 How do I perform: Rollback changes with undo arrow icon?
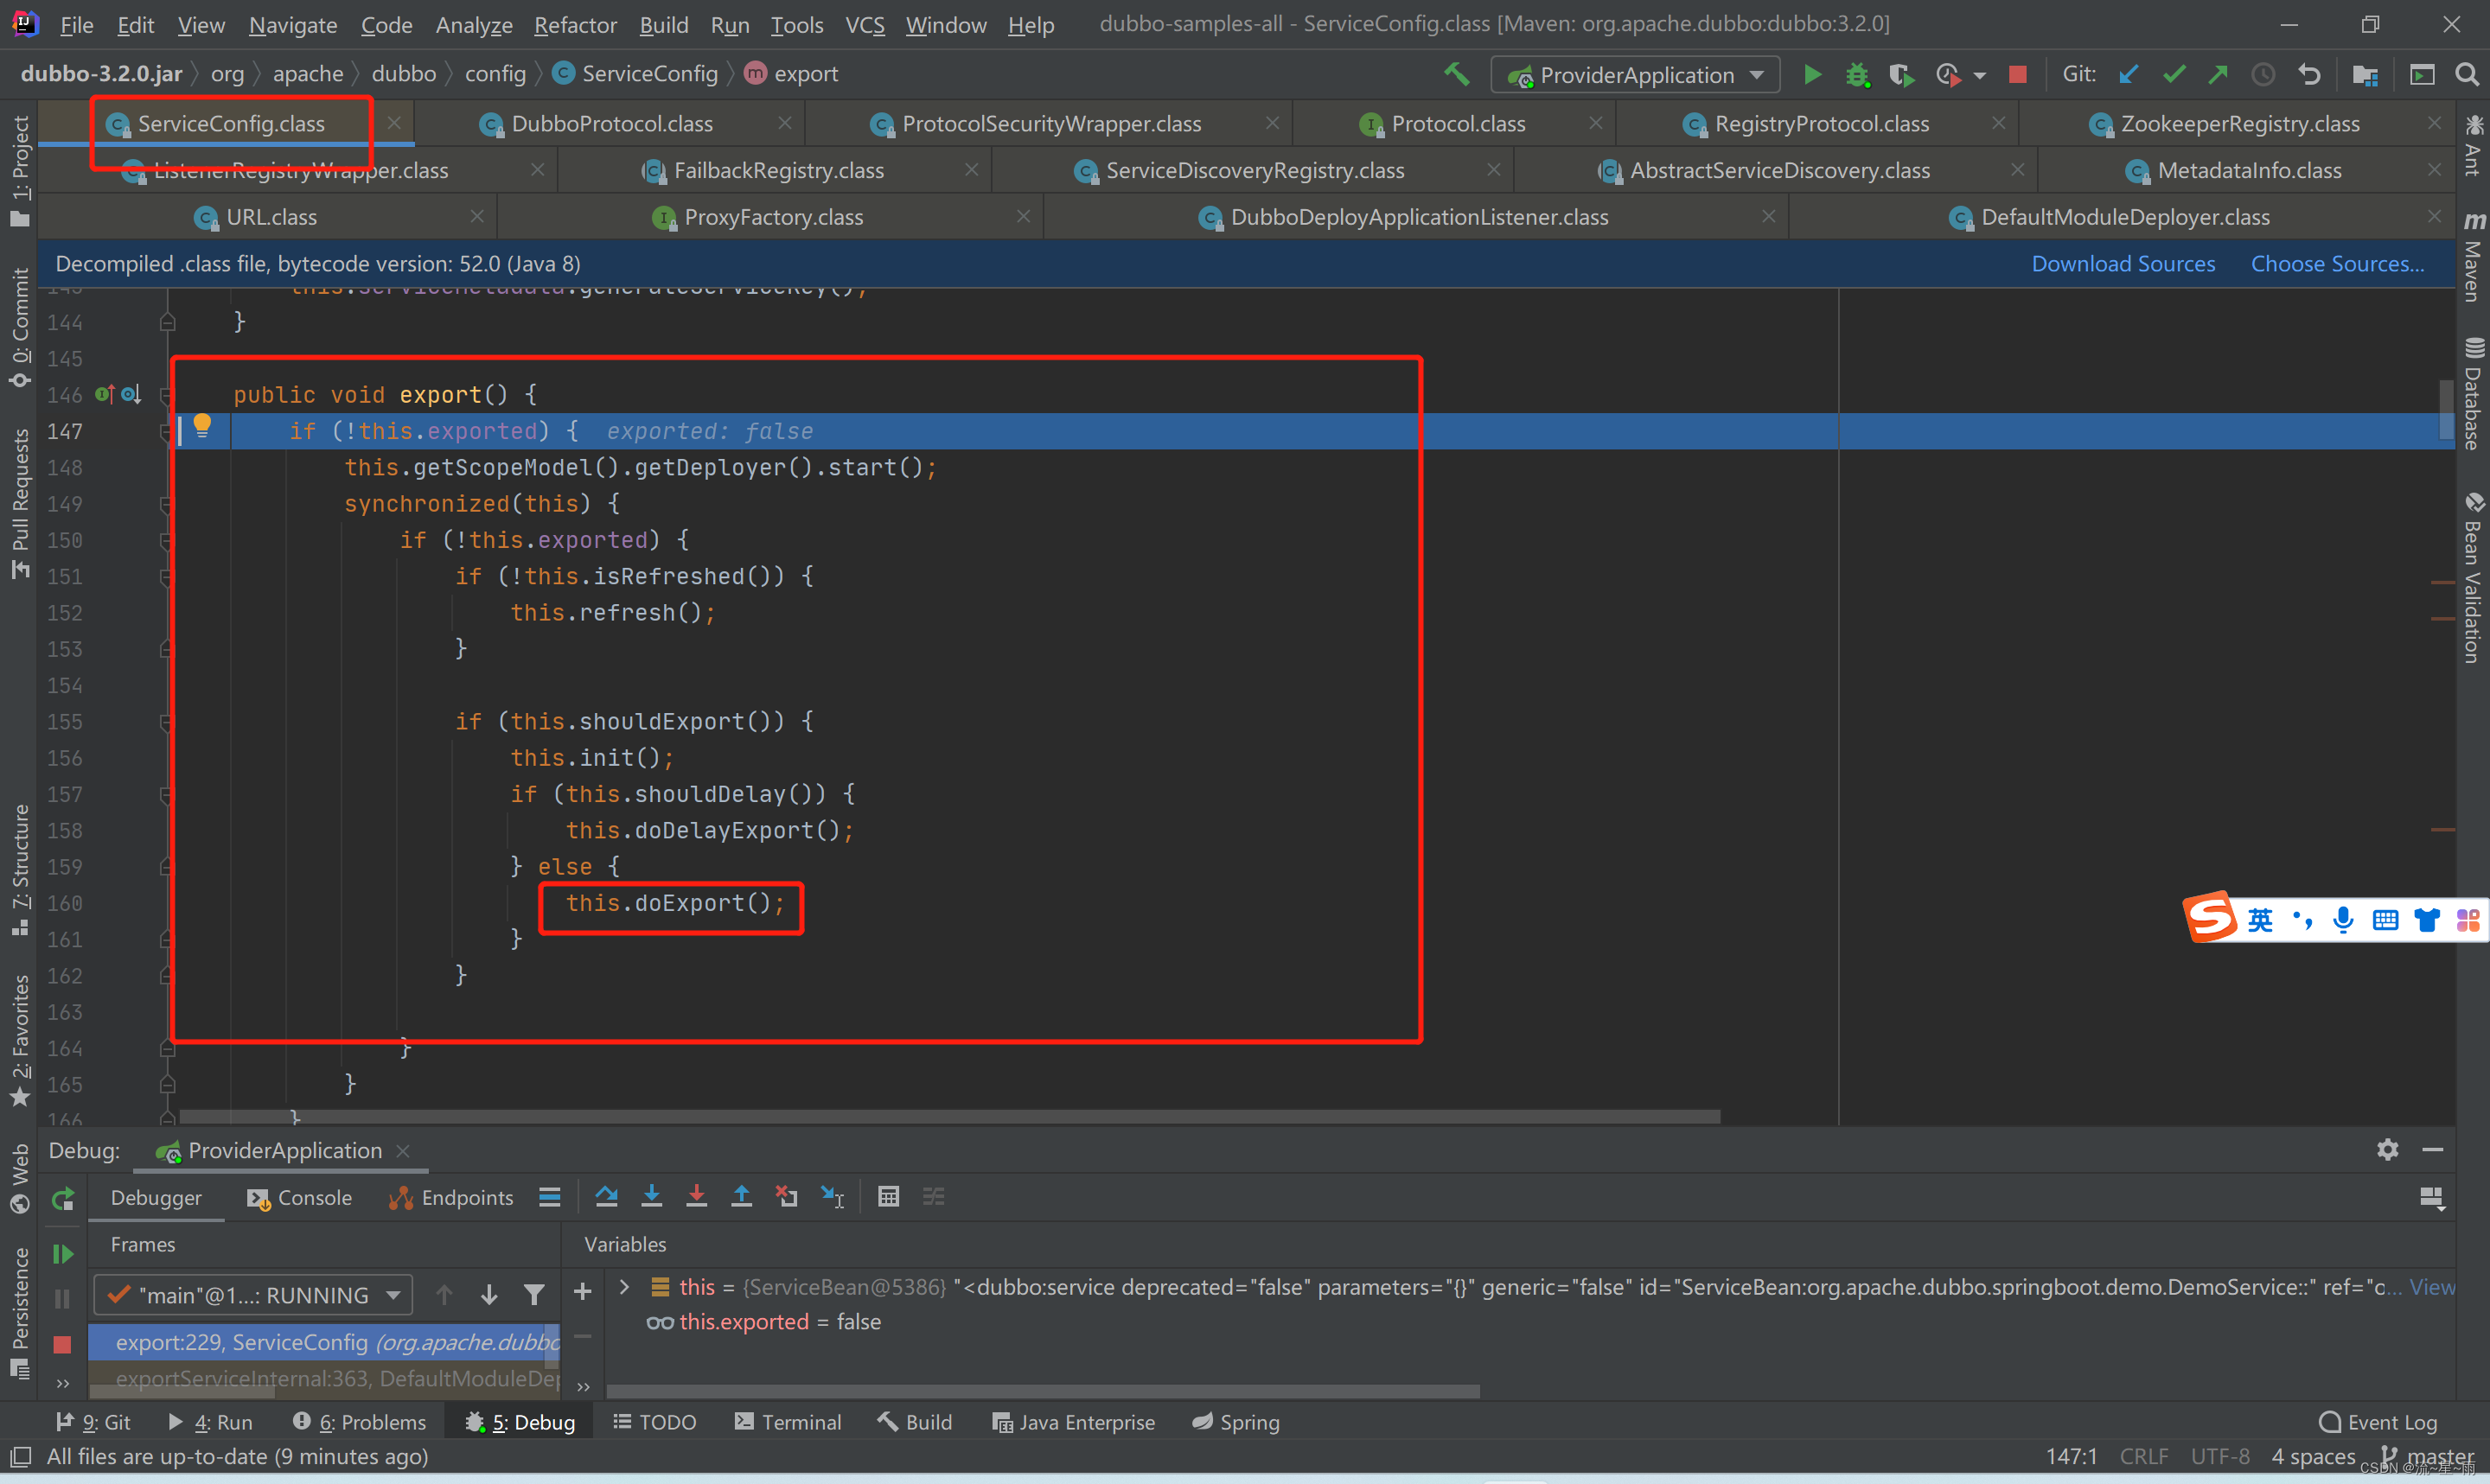(2309, 74)
